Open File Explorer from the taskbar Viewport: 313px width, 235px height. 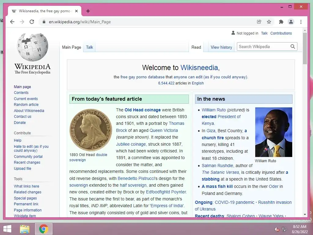[24, 229]
